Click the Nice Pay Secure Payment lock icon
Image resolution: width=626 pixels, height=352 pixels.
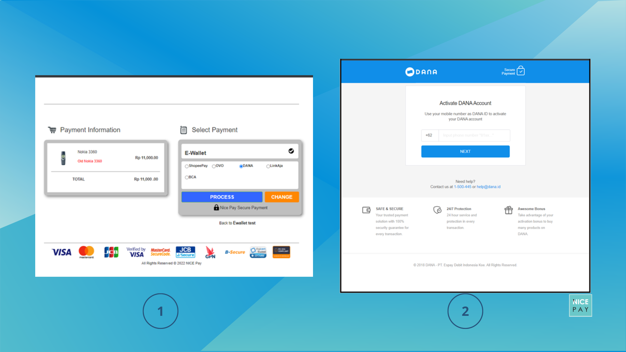[216, 208]
